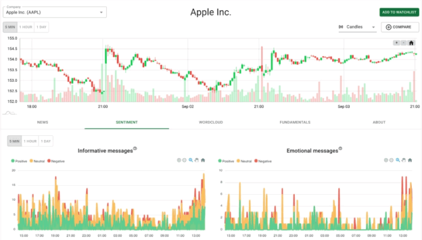This screenshot has height=240, width=422.
Task: Set sentiment interval to 1 DAY
Action: pos(46,141)
